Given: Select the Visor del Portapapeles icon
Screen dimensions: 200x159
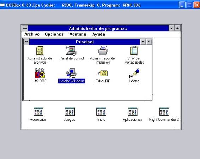Looking at the screenshot, I should tap(134, 51).
